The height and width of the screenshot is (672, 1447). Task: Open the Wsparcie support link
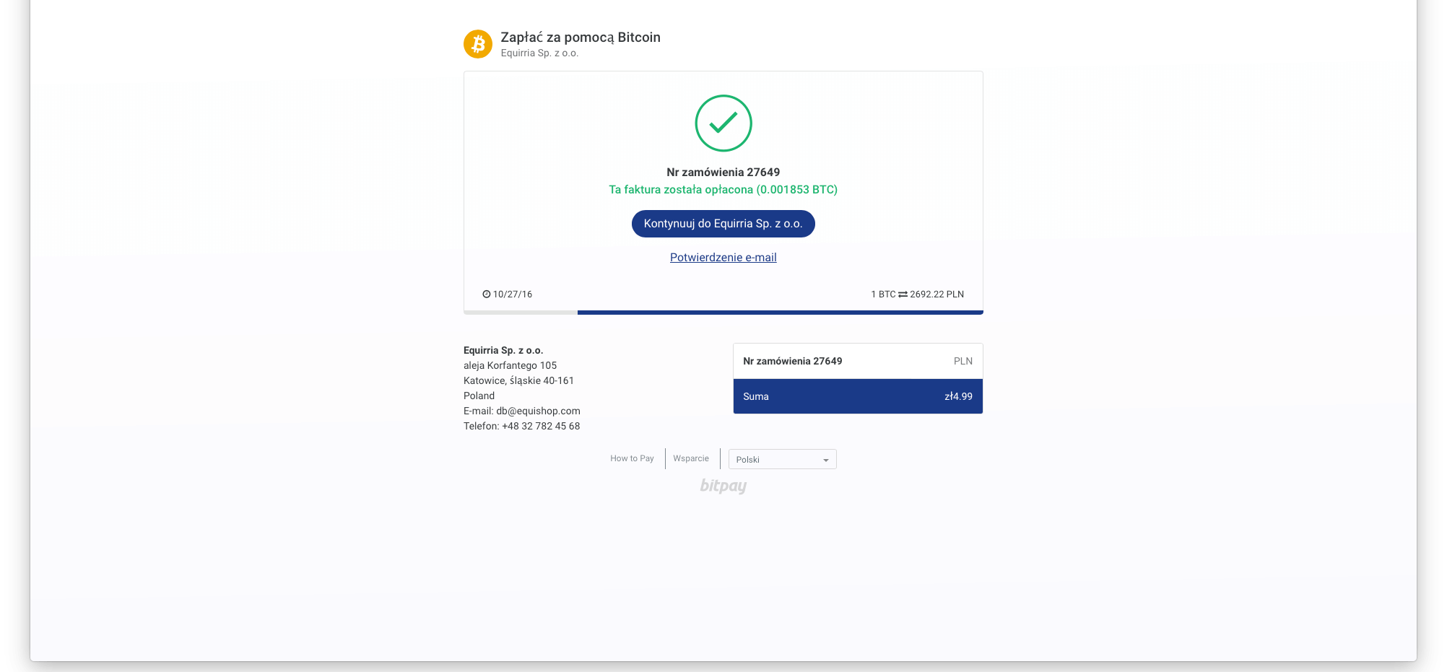tap(691, 458)
